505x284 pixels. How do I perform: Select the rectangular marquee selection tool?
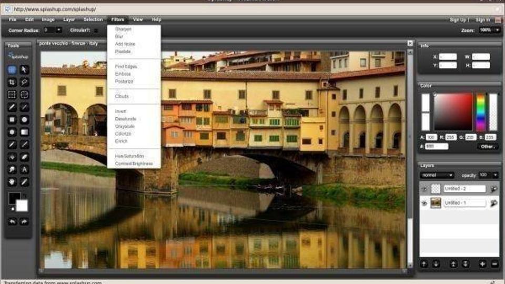coord(12,95)
